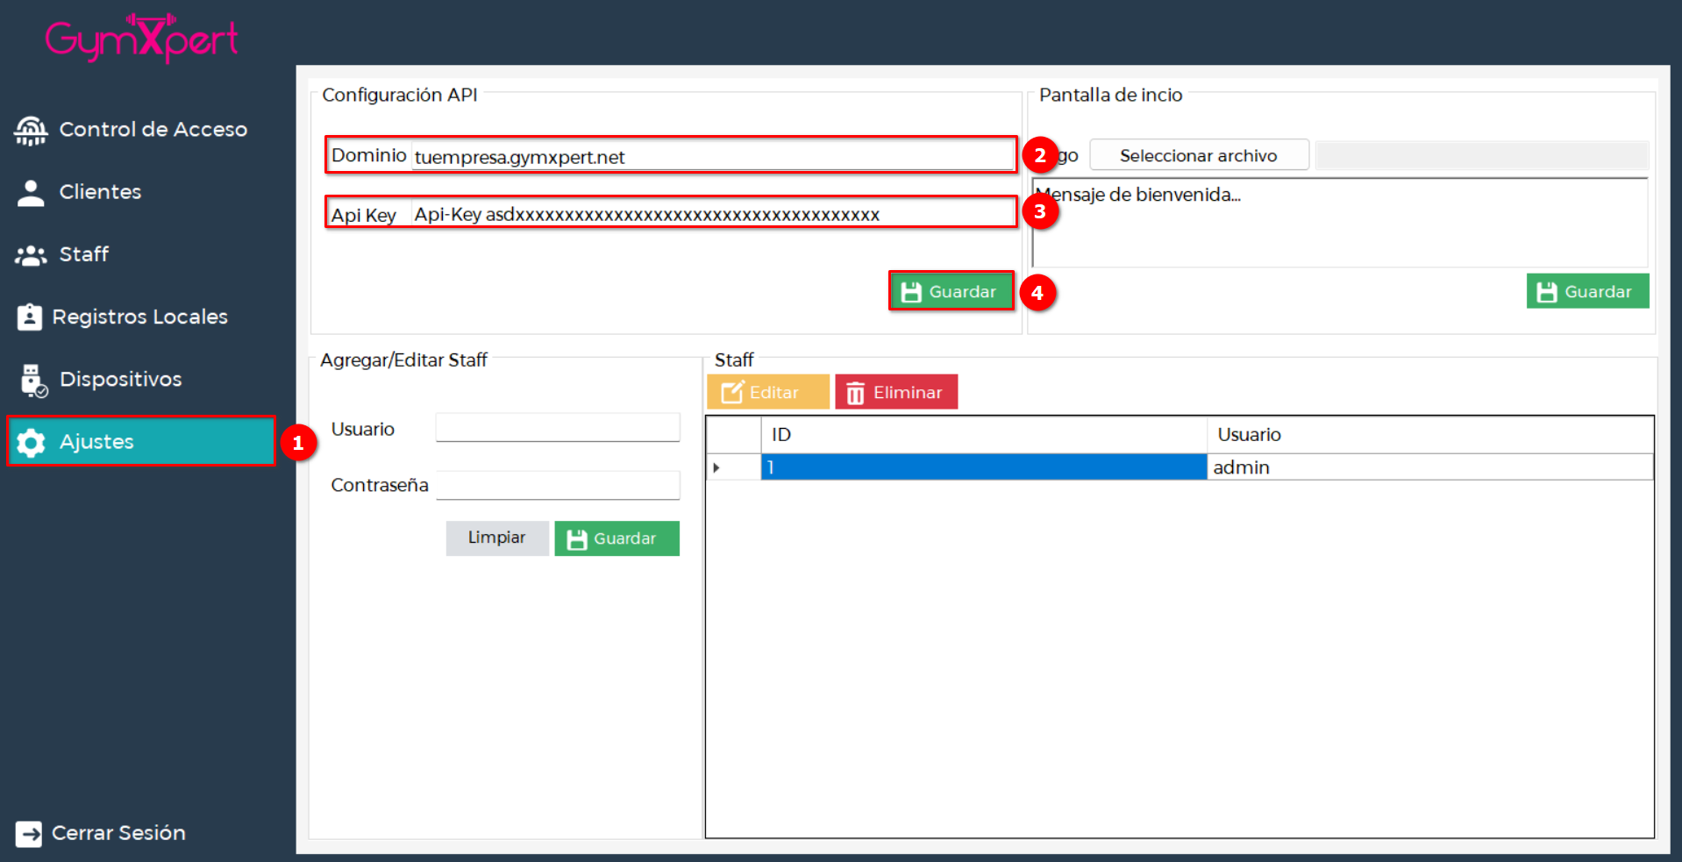Click into the Api Key field

pos(710,214)
